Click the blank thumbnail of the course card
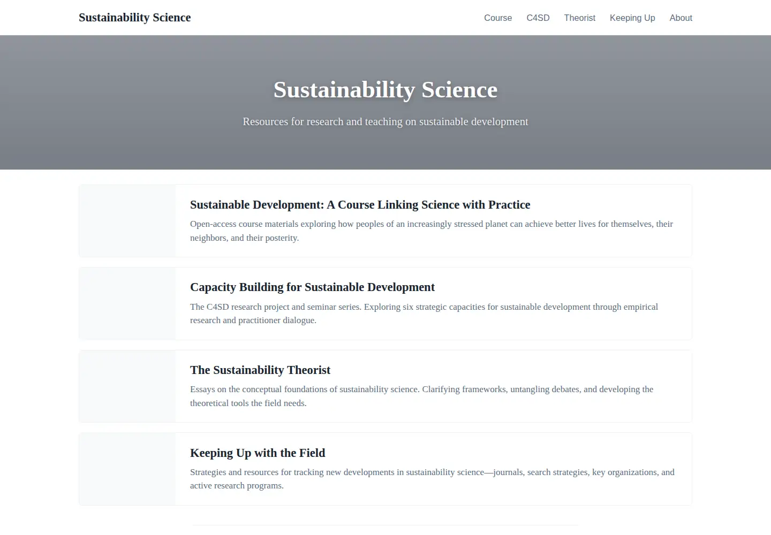 pyautogui.click(x=127, y=221)
